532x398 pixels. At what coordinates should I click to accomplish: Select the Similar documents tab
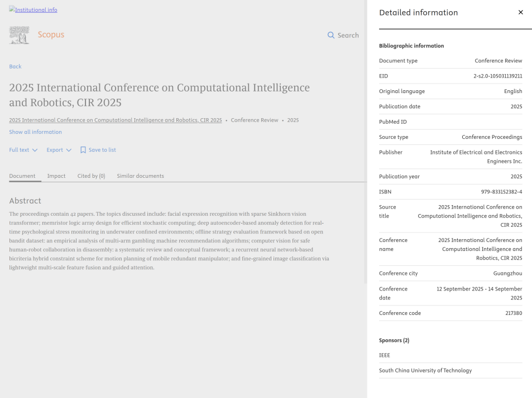pyautogui.click(x=140, y=176)
